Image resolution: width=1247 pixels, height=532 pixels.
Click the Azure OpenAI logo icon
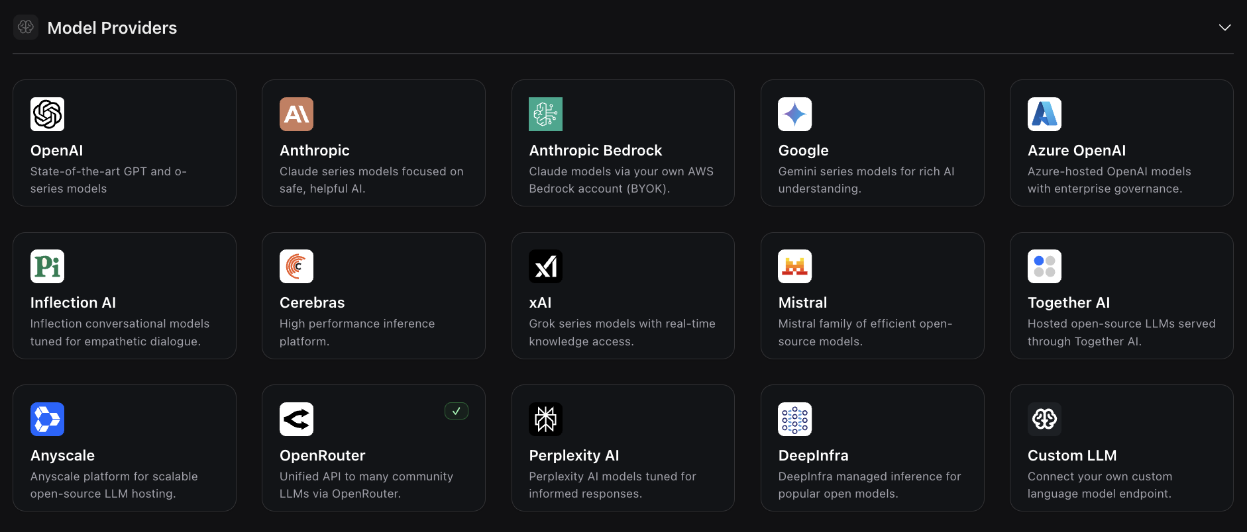pyautogui.click(x=1044, y=114)
